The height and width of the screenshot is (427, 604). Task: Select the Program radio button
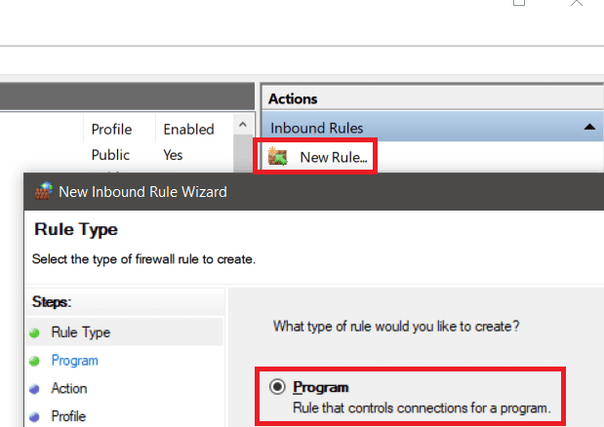tap(277, 386)
